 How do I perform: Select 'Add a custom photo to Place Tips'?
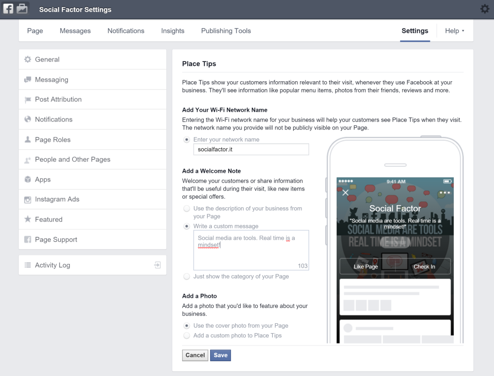186,336
